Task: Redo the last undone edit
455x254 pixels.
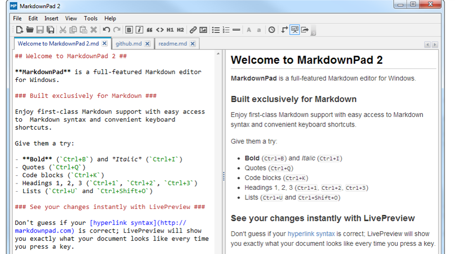Action: pyautogui.click(x=116, y=30)
